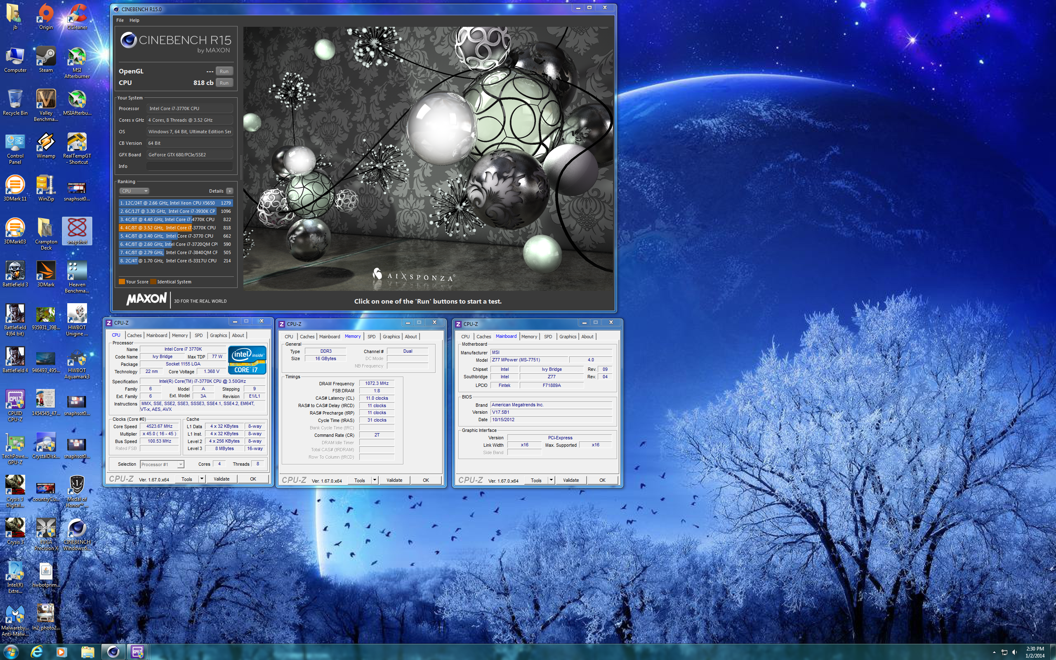This screenshot has width=1056, height=660.
Task: Launch TechPowerUp GPU-Z from the desktop
Action: pos(15,448)
